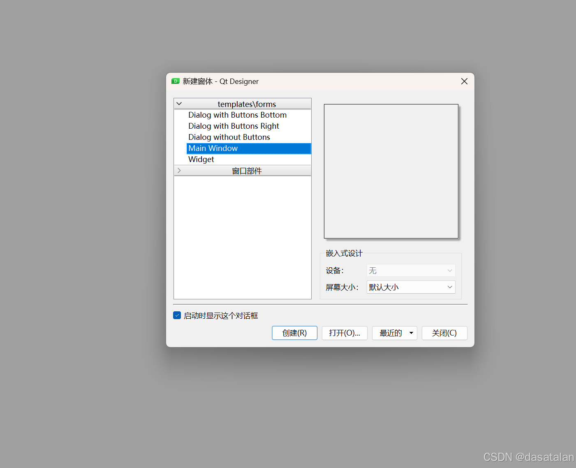This screenshot has height=468, width=576.
Task: Select the Main Window template
Action: coord(249,148)
